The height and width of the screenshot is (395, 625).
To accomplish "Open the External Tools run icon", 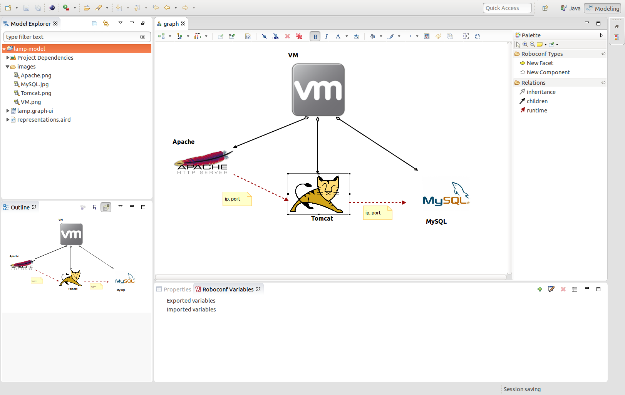I will [x=66, y=8].
